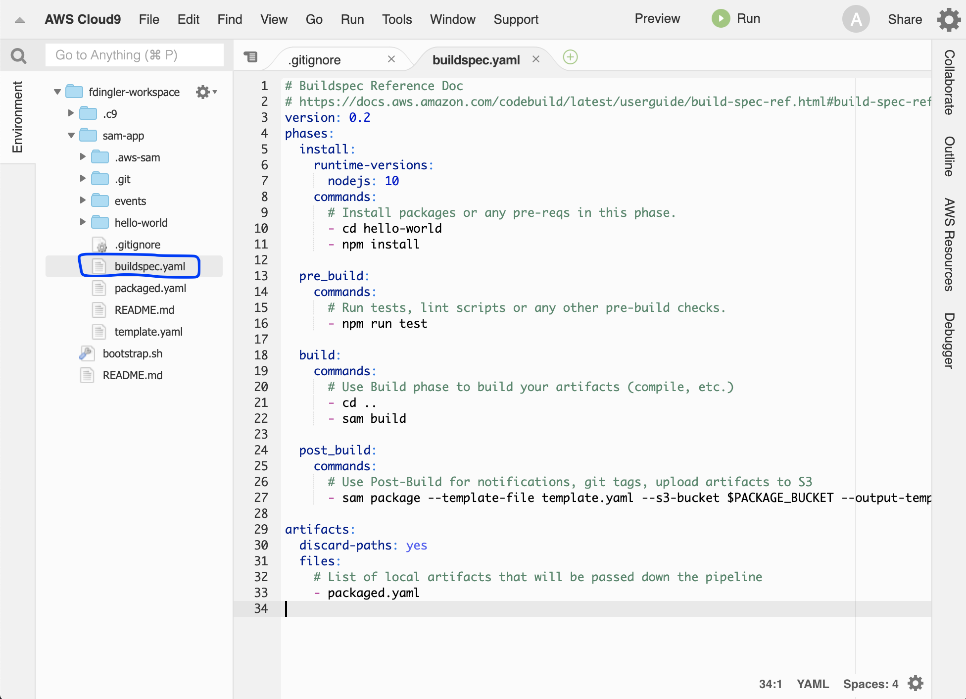Click the 'sam build' command on line 22
Viewport: 966px width, 699px height.
pos(374,418)
